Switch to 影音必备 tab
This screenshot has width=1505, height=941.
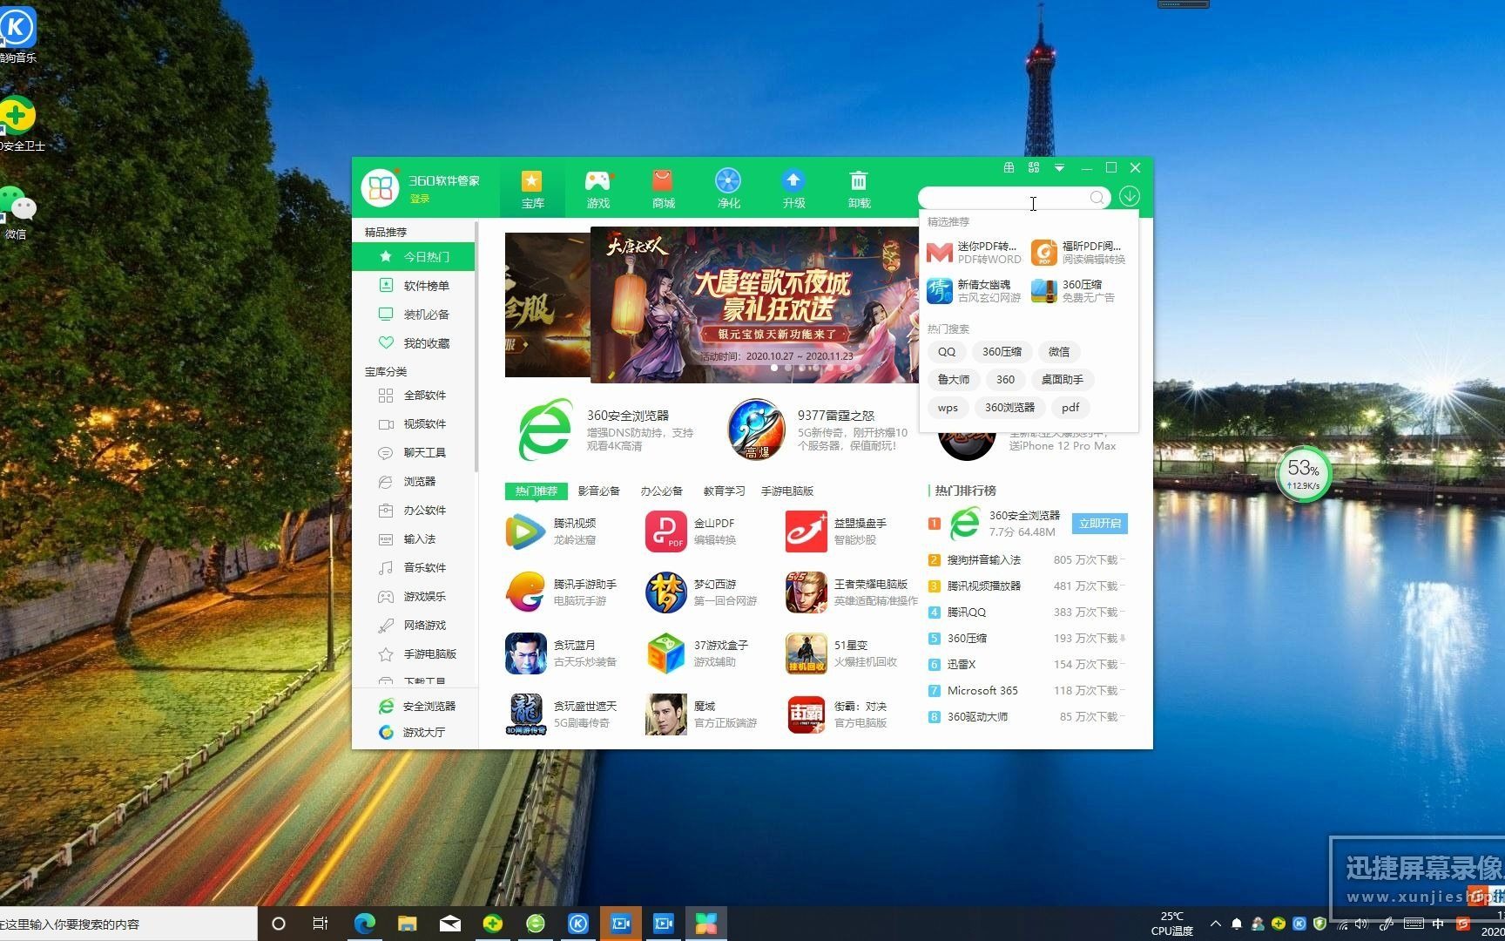pos(598,491)
